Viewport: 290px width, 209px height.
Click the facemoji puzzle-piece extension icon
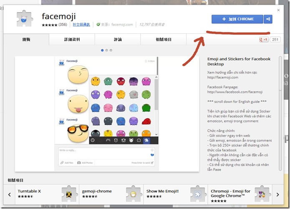[25, 19]
